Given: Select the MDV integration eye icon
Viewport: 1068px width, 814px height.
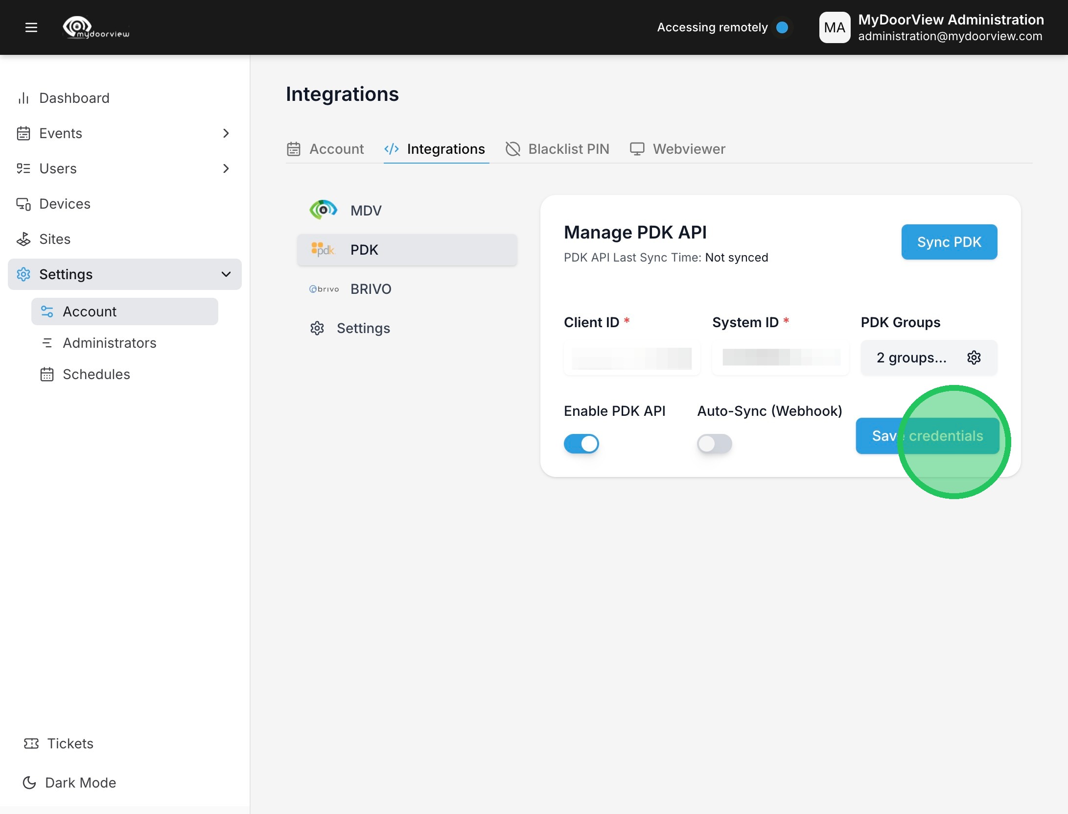Looking at the screenshot, I should point(323,210).
